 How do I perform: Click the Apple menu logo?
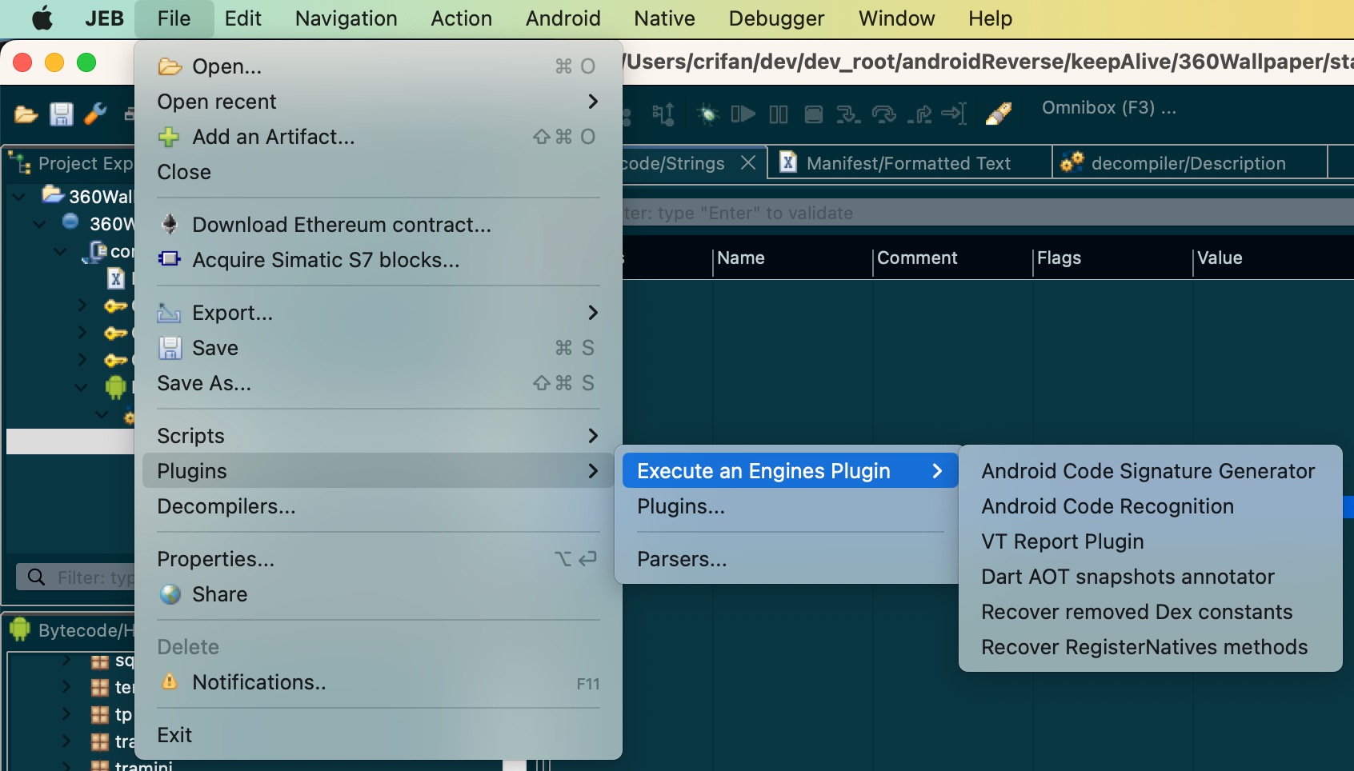(x=42, y=18)
